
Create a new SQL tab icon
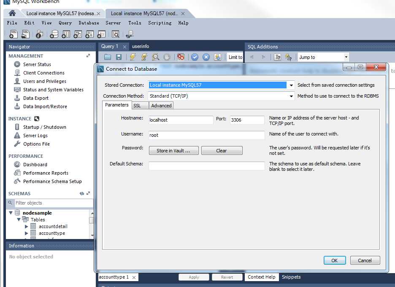click(14, 34)
